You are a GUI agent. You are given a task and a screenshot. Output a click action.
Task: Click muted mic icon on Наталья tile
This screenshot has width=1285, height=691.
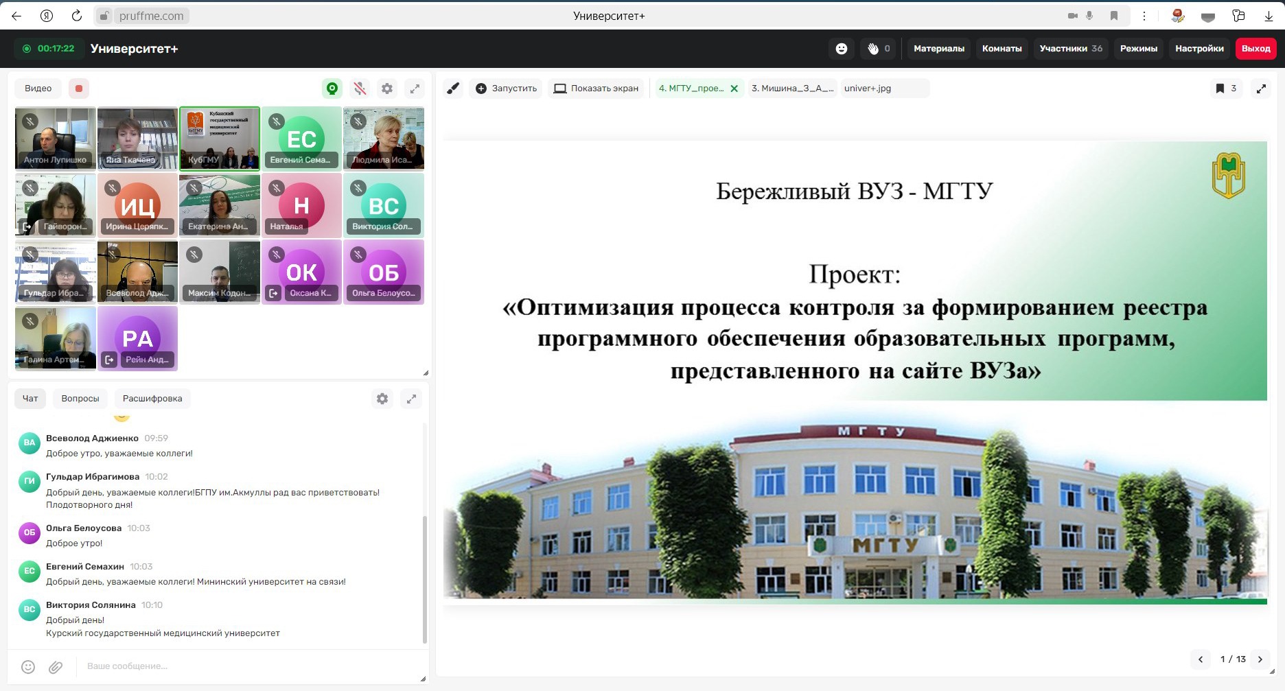(x=277, y=187)
